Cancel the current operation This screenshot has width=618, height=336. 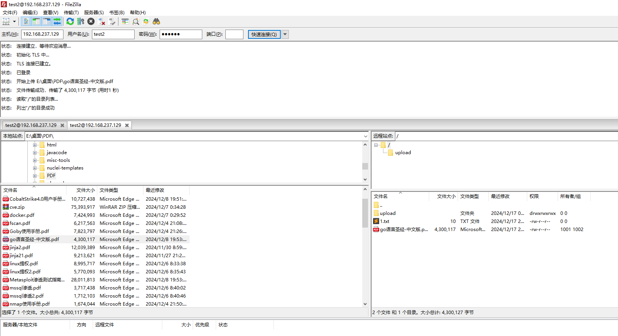pos(91,22)
